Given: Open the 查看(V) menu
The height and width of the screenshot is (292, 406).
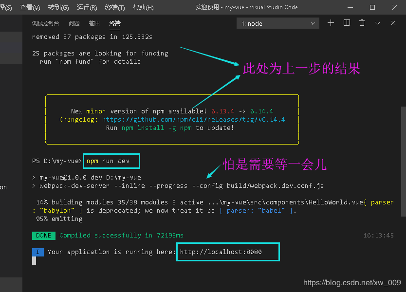Looking at the screenshot, I should coord(30,7).
